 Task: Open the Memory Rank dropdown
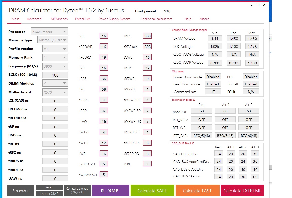tap(55, 57)
